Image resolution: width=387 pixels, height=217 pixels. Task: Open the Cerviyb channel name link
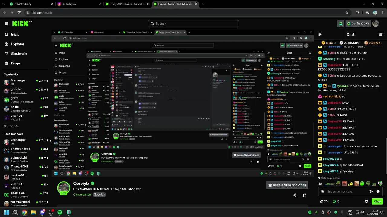point(81,184)
